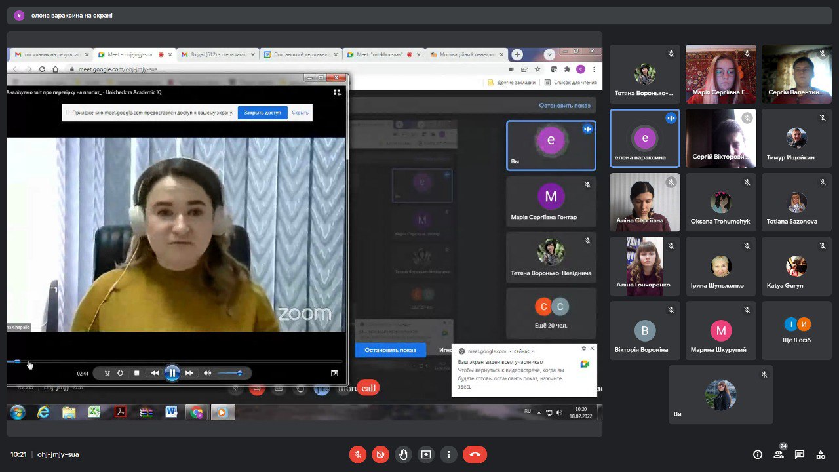Select Марія Сергіївна video tile in right-hand grid

(721, 74)
